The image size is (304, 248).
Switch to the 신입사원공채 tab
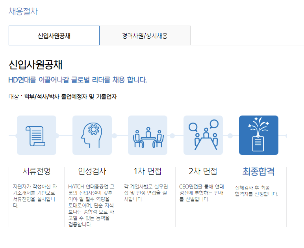[54, 36]
